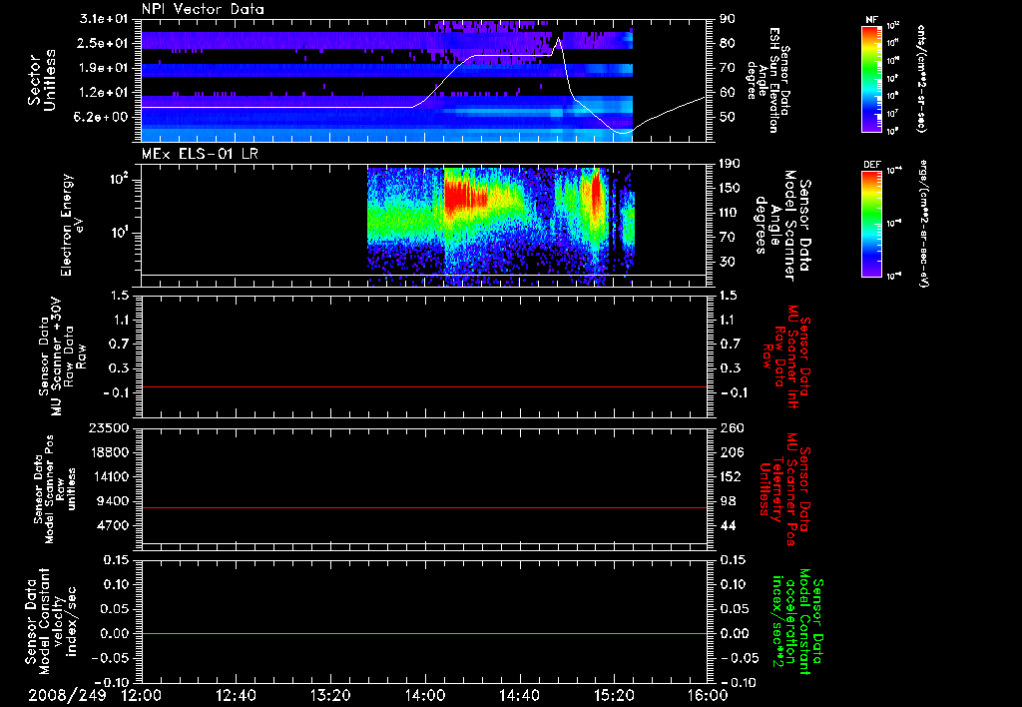Click the "4700" scanner position axis value
Image resolution: width=1022 pixels, height=707 pixels.
(112, 525)
